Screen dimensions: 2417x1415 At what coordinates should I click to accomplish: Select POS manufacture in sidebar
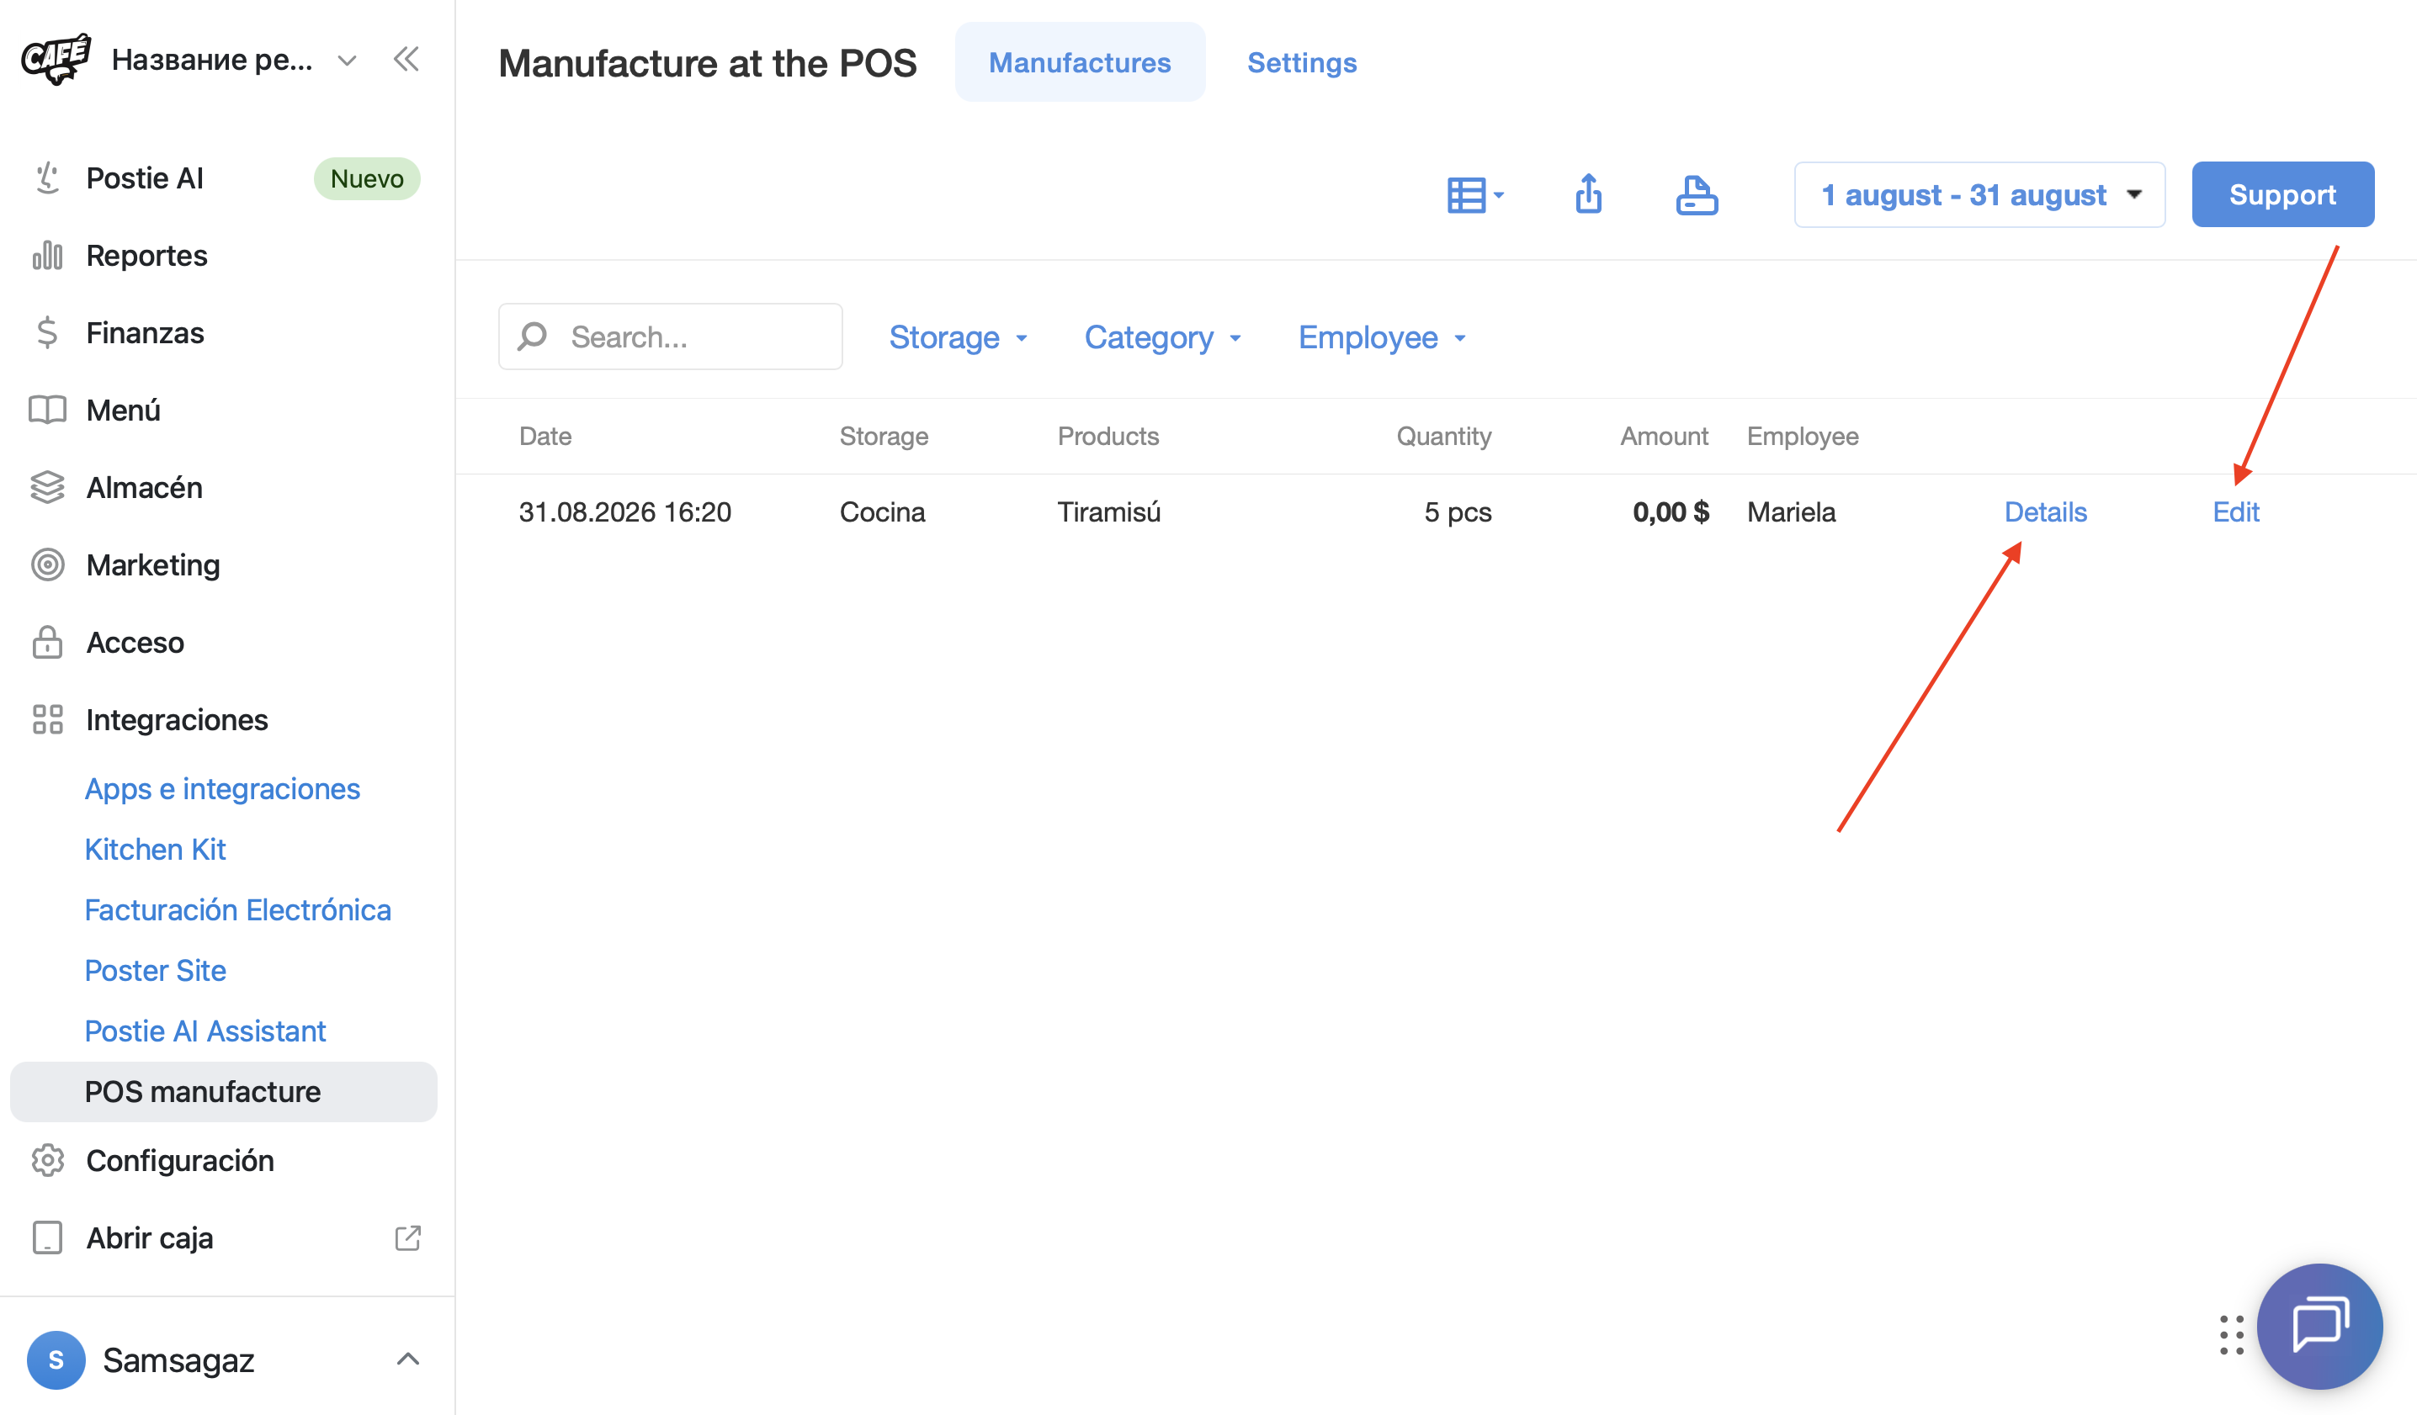coord(224,1092)
